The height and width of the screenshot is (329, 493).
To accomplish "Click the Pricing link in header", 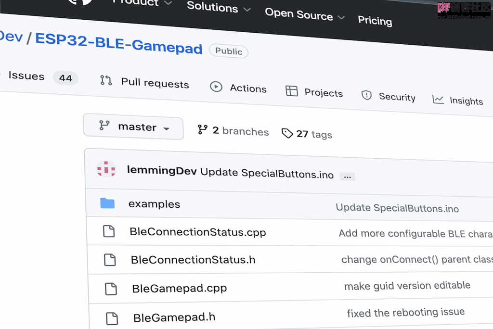I will tap(375, 21).
